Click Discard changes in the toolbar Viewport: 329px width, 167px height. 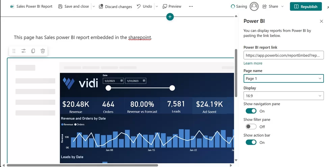[115, 6]
